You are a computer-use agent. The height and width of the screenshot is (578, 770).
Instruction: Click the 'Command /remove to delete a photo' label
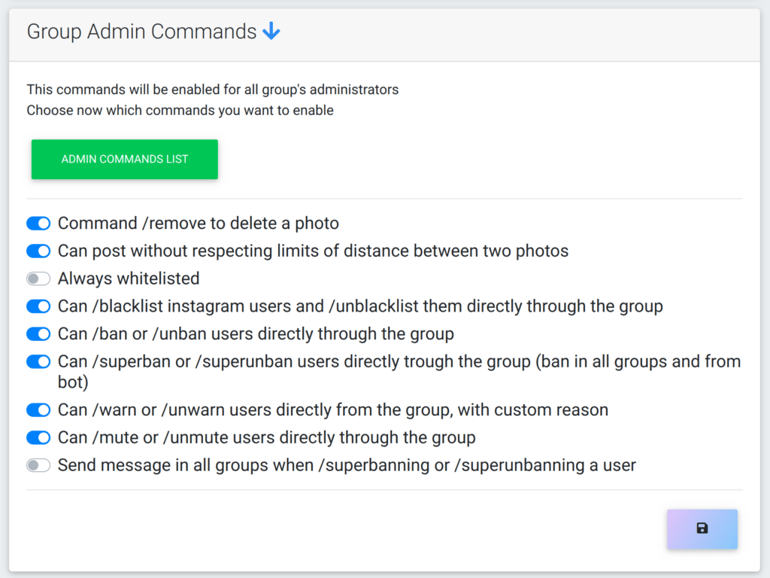[x=199, y=224]
